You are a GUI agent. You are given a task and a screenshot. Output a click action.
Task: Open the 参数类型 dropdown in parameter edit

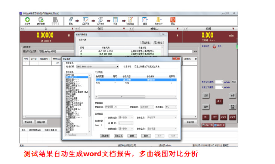click(x=147, y=107)
